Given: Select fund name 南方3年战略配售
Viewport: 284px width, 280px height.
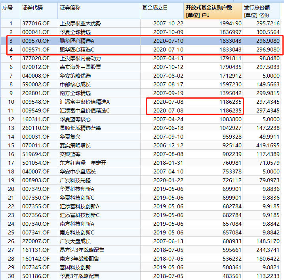Looking at the screenshot, I should click(x=79, y=259).
